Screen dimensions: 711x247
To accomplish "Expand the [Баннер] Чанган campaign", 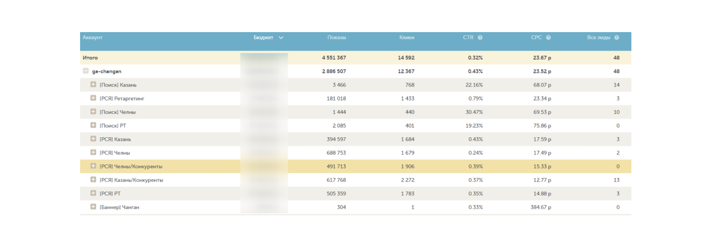I will click(93, 207).
